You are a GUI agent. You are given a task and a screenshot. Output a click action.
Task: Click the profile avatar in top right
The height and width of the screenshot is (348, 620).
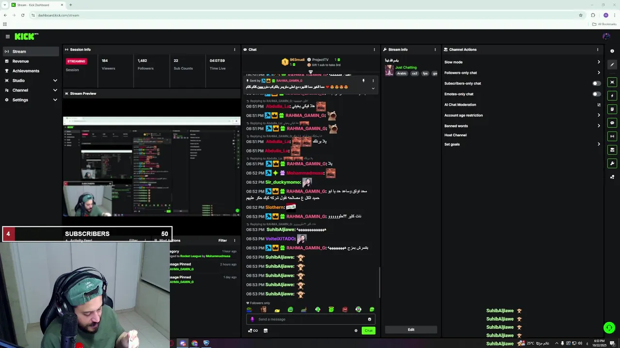coord(606,36)
